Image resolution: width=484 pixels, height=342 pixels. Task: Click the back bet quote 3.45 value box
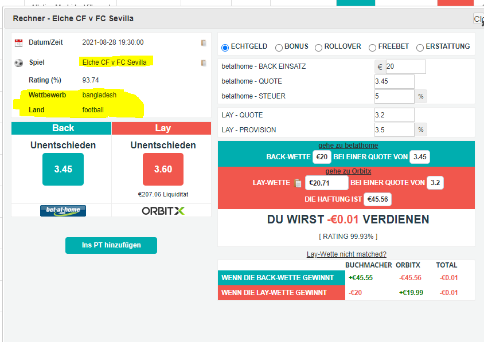pos(420,157)
